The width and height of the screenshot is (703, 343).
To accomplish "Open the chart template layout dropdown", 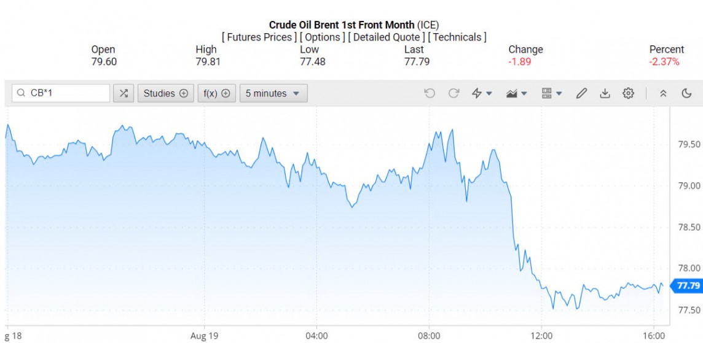I will (551, 93).
